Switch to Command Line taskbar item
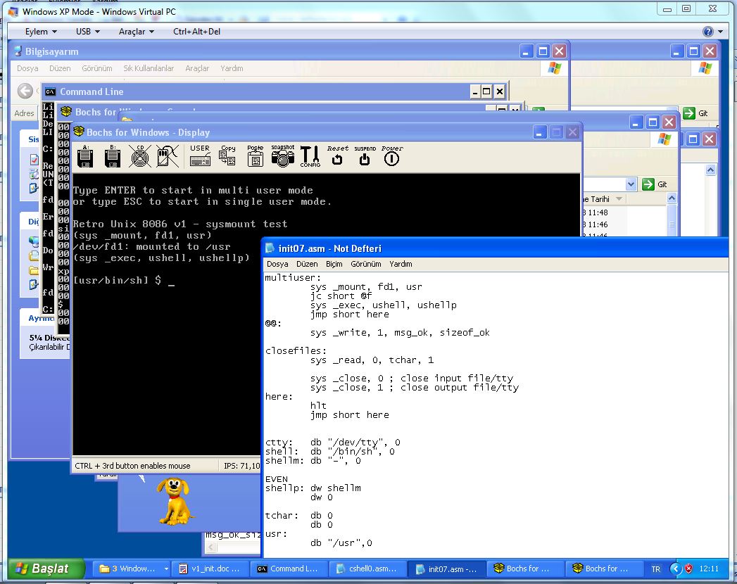Screen dimensions: 737x584 288,569
